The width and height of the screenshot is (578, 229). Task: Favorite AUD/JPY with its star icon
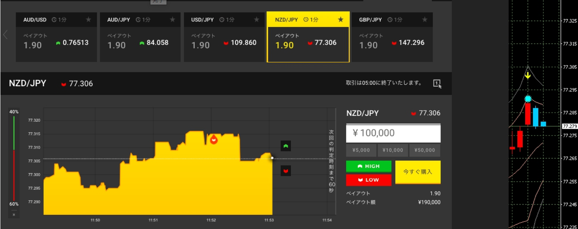click(x=172, y=20)
